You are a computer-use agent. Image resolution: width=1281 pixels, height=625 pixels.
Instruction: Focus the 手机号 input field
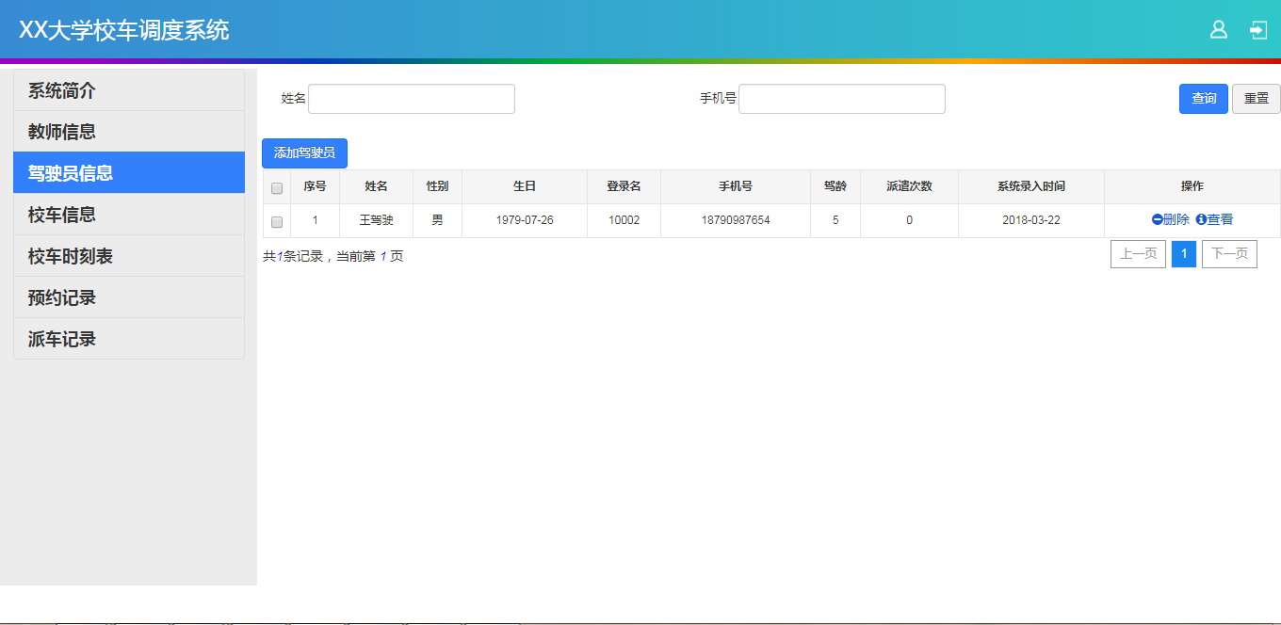coord(842,99)
